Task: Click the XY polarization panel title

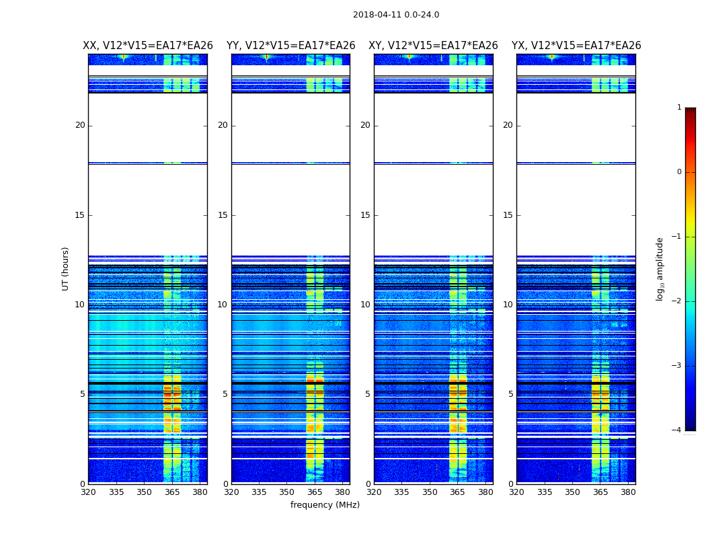Action: [433, 46]
